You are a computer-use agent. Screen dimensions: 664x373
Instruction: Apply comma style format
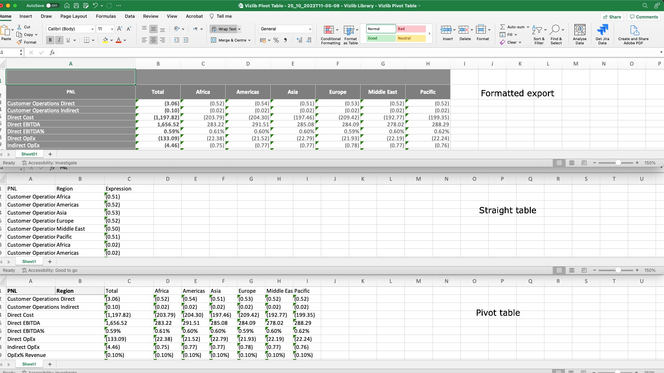pos(286,40)
